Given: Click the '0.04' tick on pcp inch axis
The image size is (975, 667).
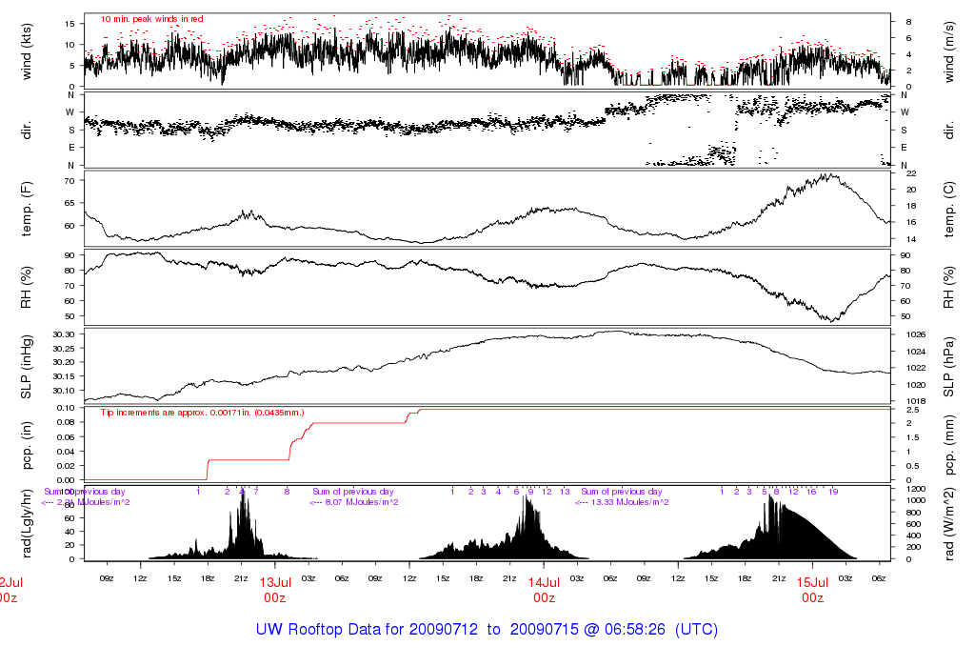Looking at the screenshot, I should (66, 452).
